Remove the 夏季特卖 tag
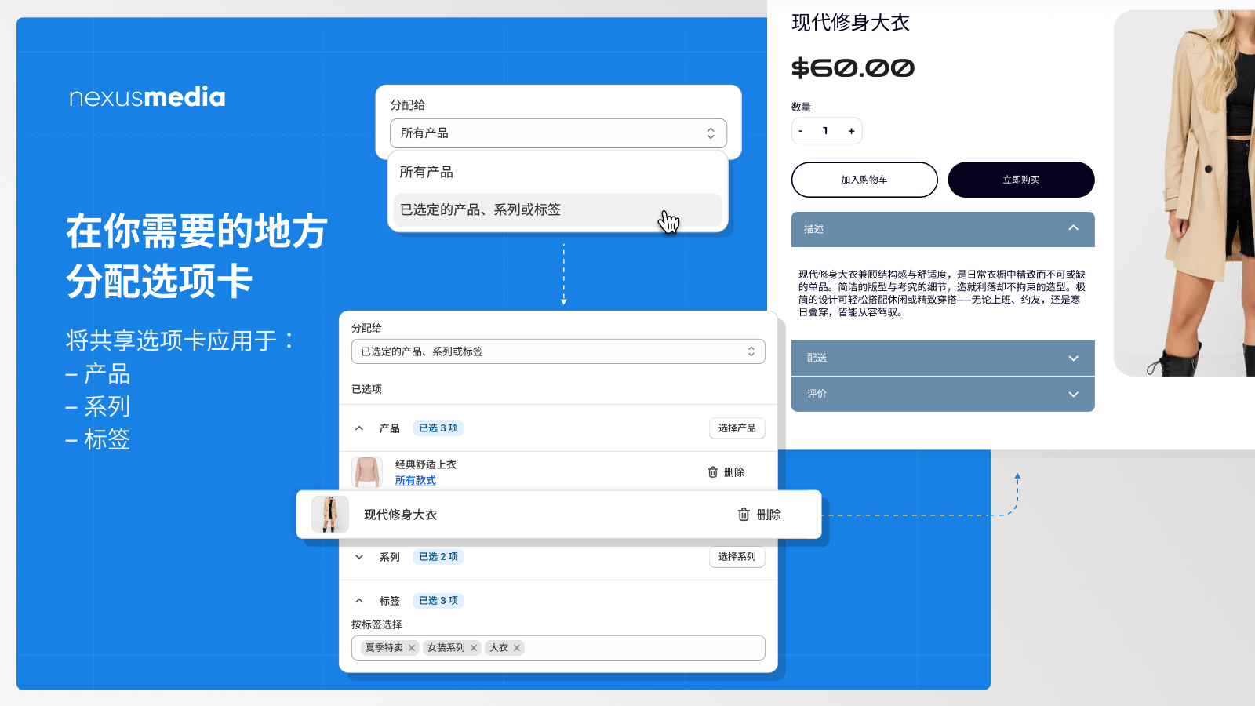This screenshot has width=1255, height=706. (x=412, y=648)
